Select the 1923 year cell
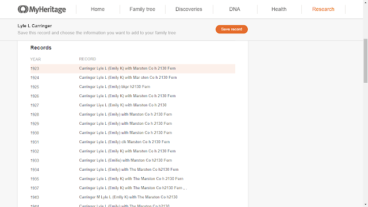Image resolution: width=368 pixels, height=207 pixels. tap(34, 68)
